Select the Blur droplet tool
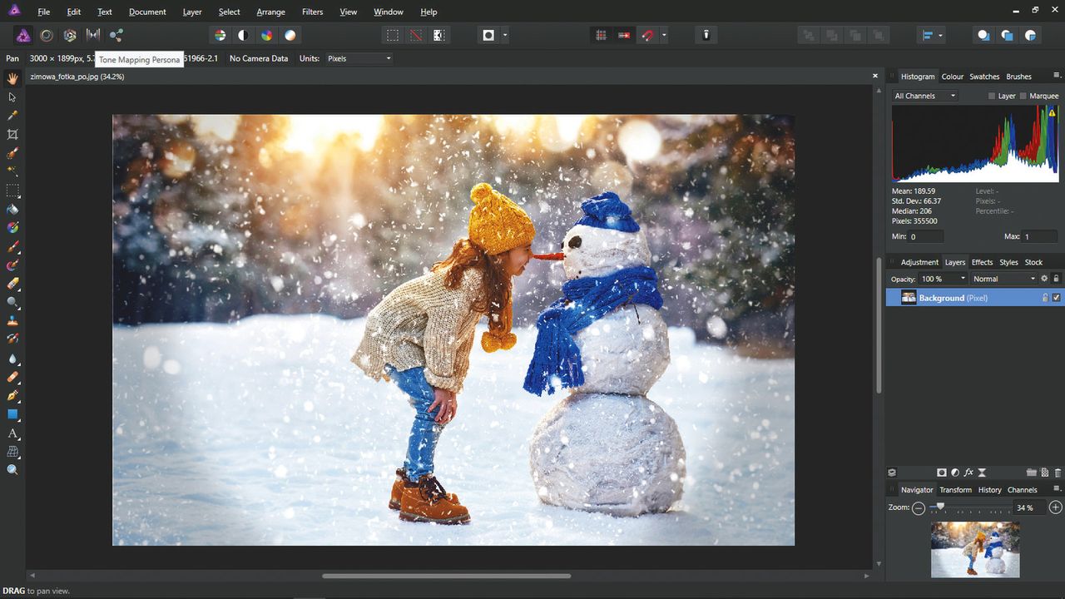The width and height of the screenshot is (1065, 599). [x=12, y=359]
